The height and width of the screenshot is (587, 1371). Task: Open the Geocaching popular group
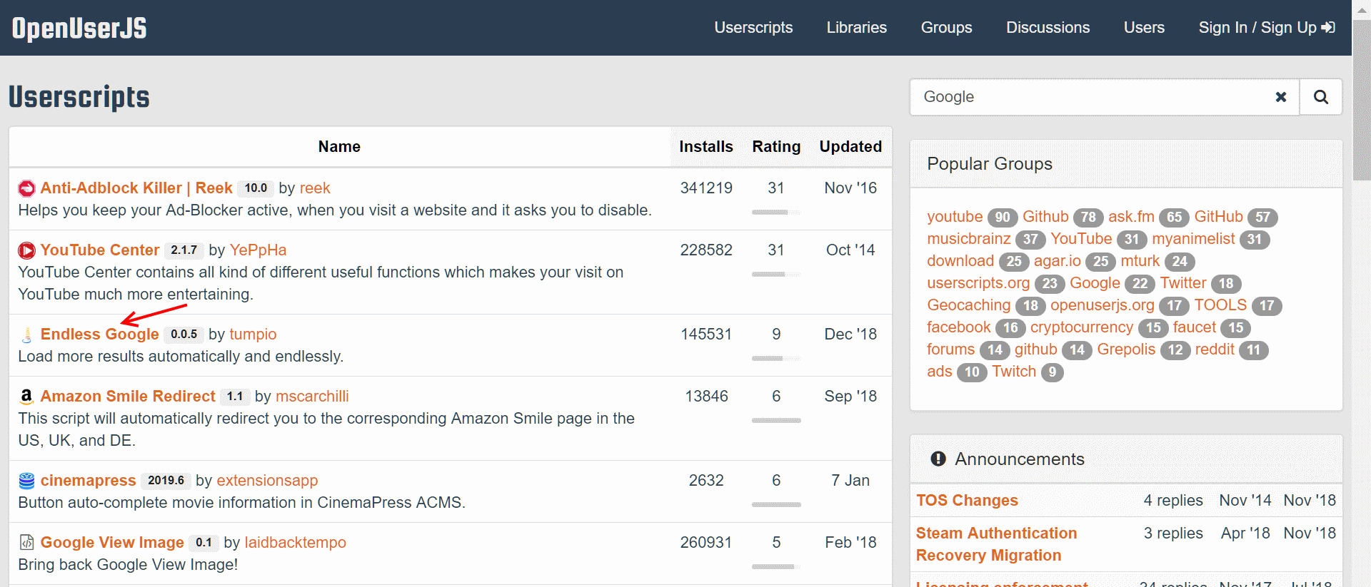tap(969, 305)
